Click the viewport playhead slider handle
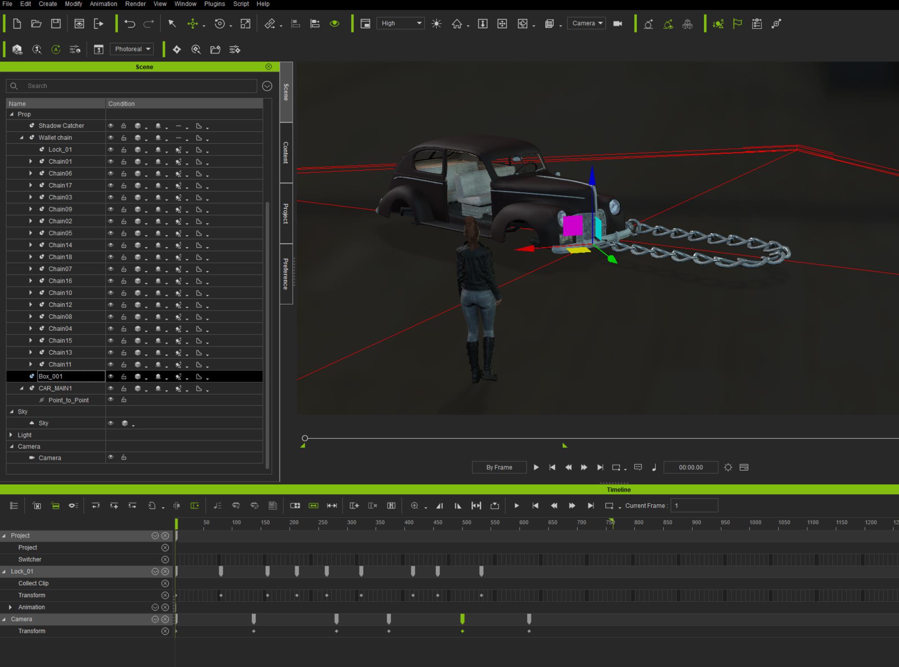 click(x=305, y=438)
